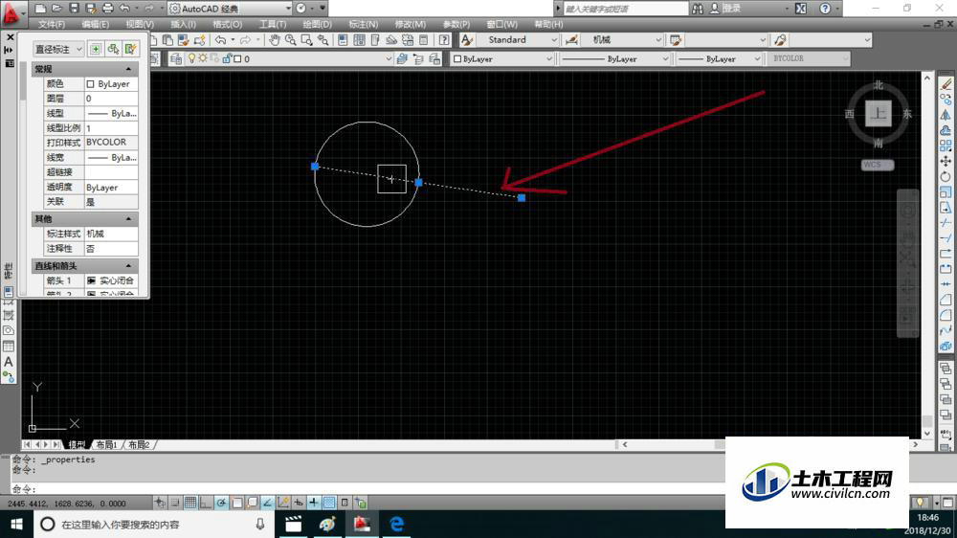Open the ByLayer color control dropdown
The image size is (957, 538).
click(x=502, y=58)
